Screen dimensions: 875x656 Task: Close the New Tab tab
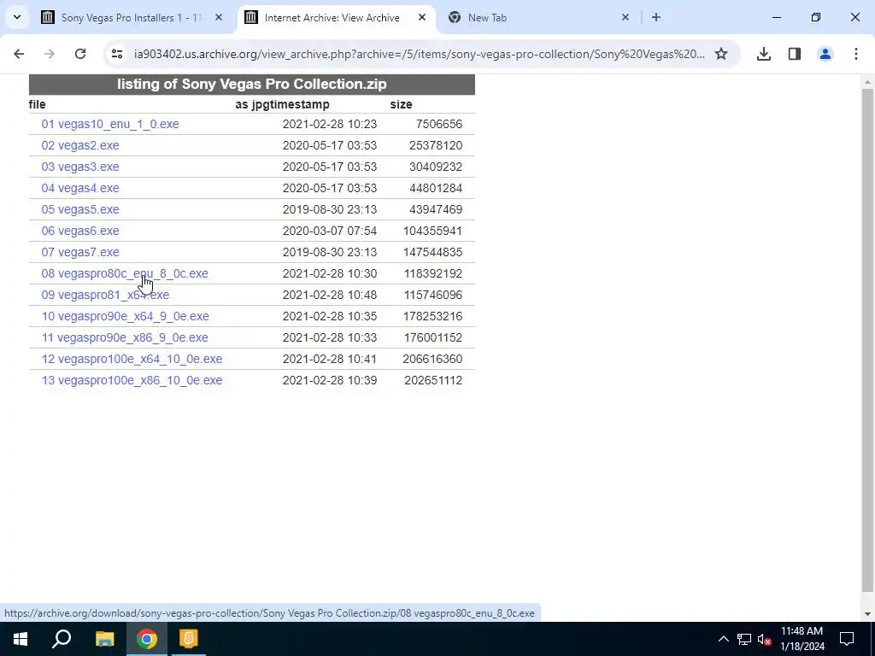(625, 17)
